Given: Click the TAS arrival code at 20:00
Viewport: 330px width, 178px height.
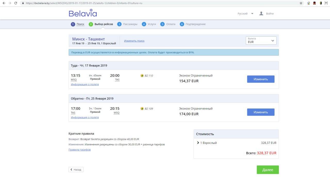Looking at the screenshot, I should 117,80.
